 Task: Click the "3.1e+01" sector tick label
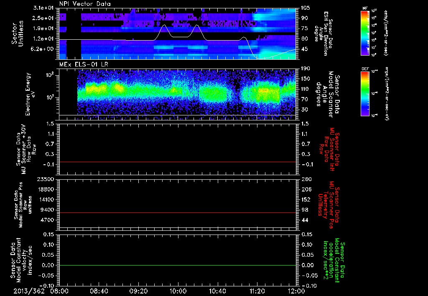pos(43,8)
